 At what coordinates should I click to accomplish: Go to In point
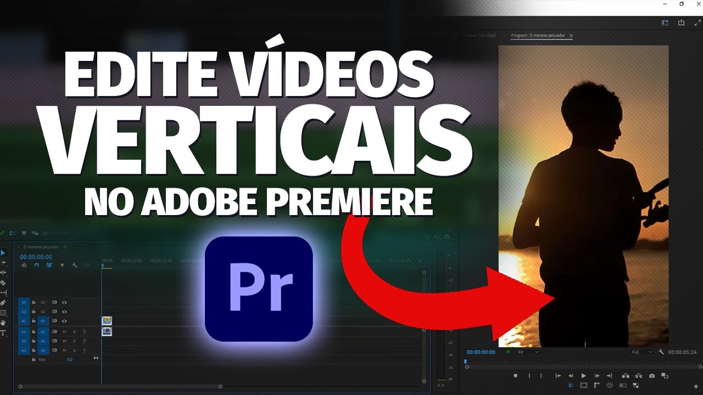point(558,375)
